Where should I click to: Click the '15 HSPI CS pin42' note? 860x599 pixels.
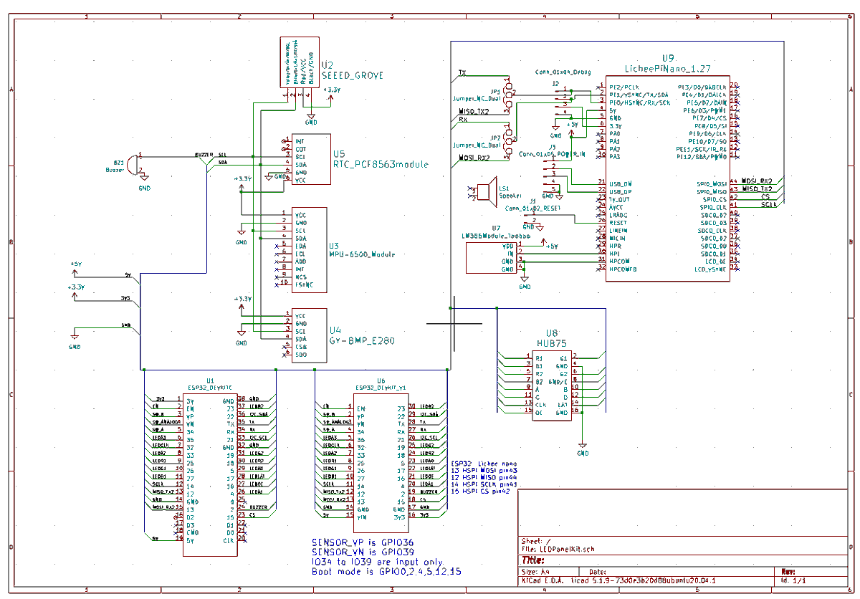[482, 492]
